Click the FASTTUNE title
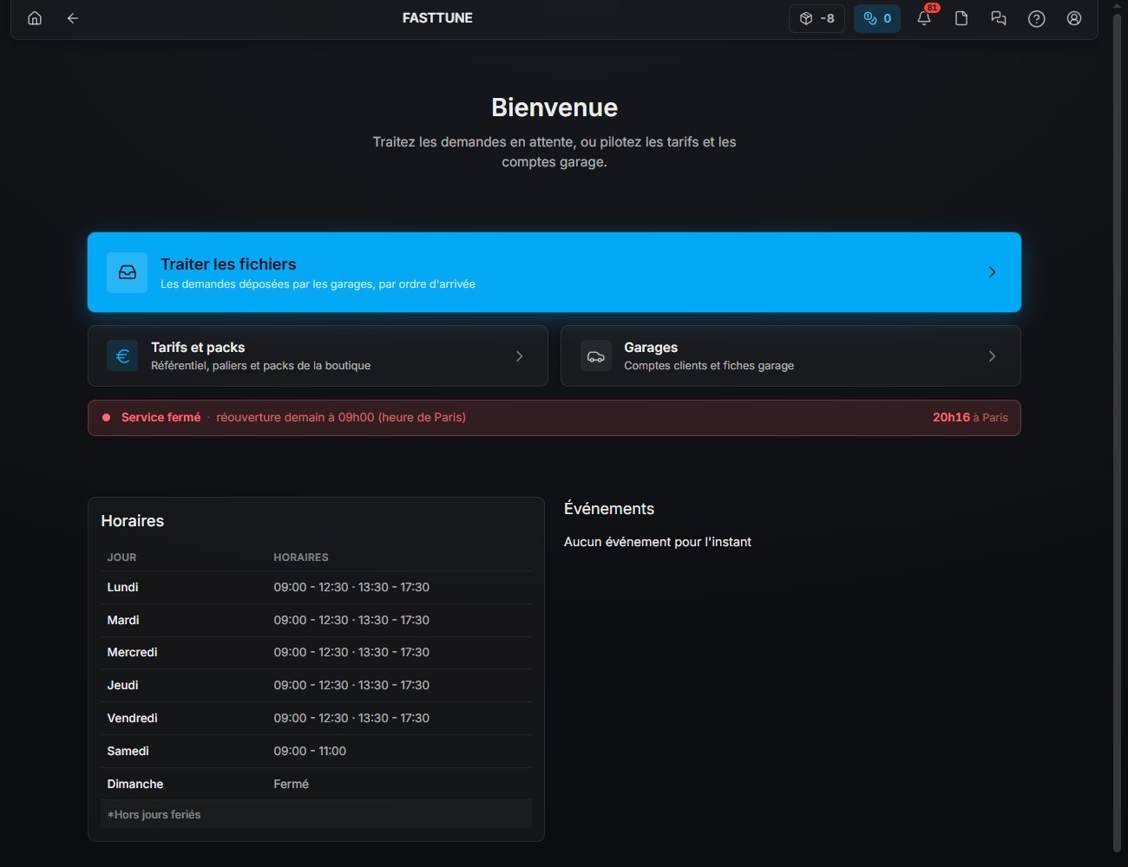 coord(437,18)
